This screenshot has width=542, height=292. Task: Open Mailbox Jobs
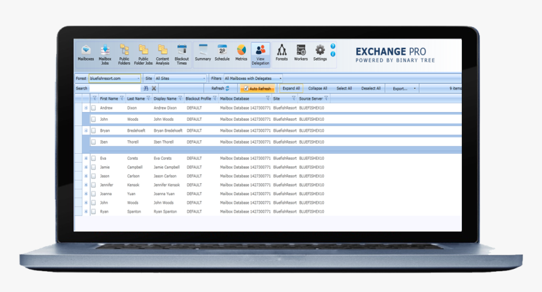point(105,55)
